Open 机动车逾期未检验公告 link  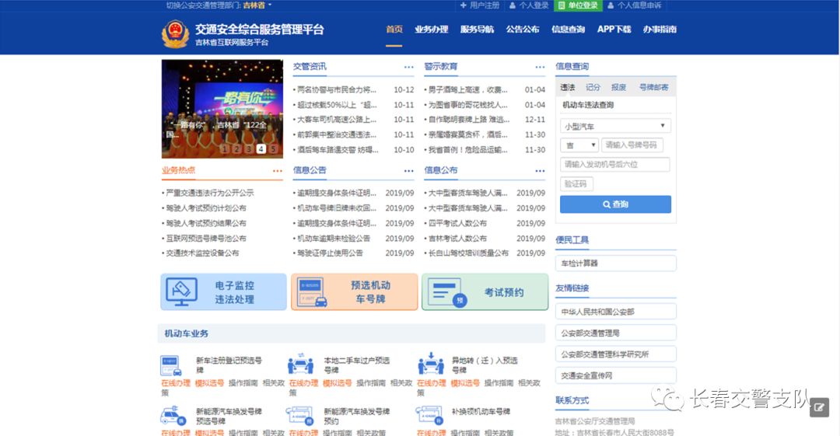[333, 239]
